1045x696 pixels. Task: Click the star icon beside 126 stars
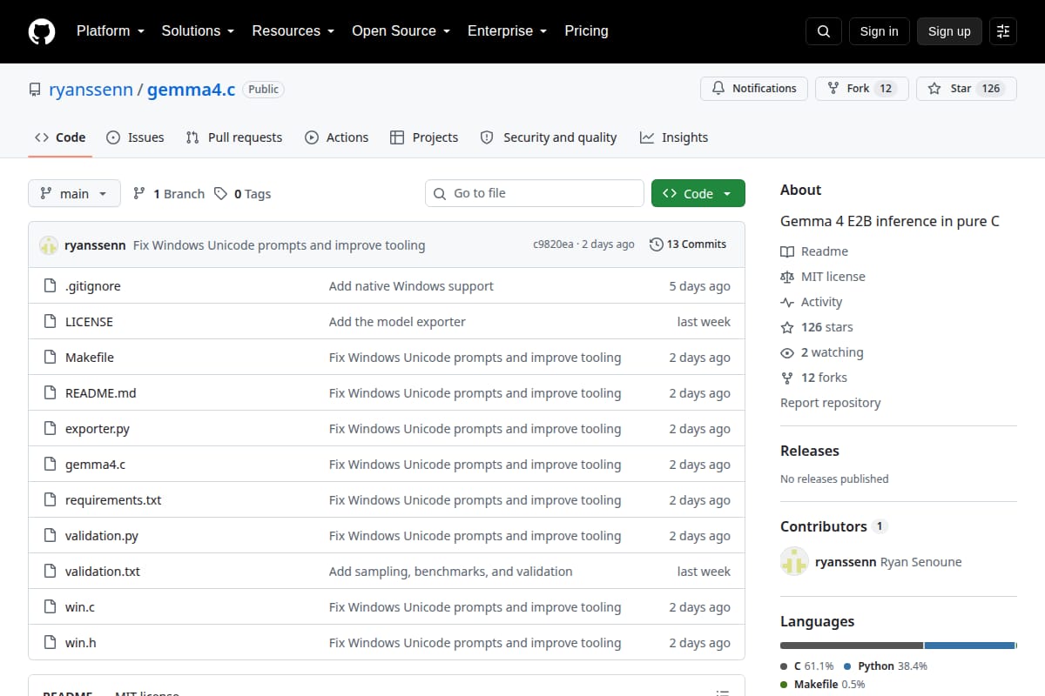point(787,327)
